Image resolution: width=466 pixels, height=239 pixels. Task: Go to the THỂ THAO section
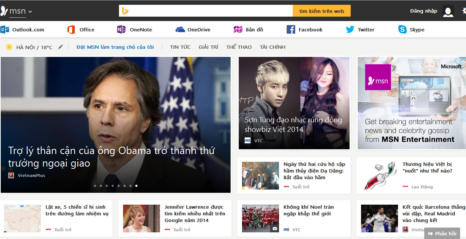click(239, 47)
